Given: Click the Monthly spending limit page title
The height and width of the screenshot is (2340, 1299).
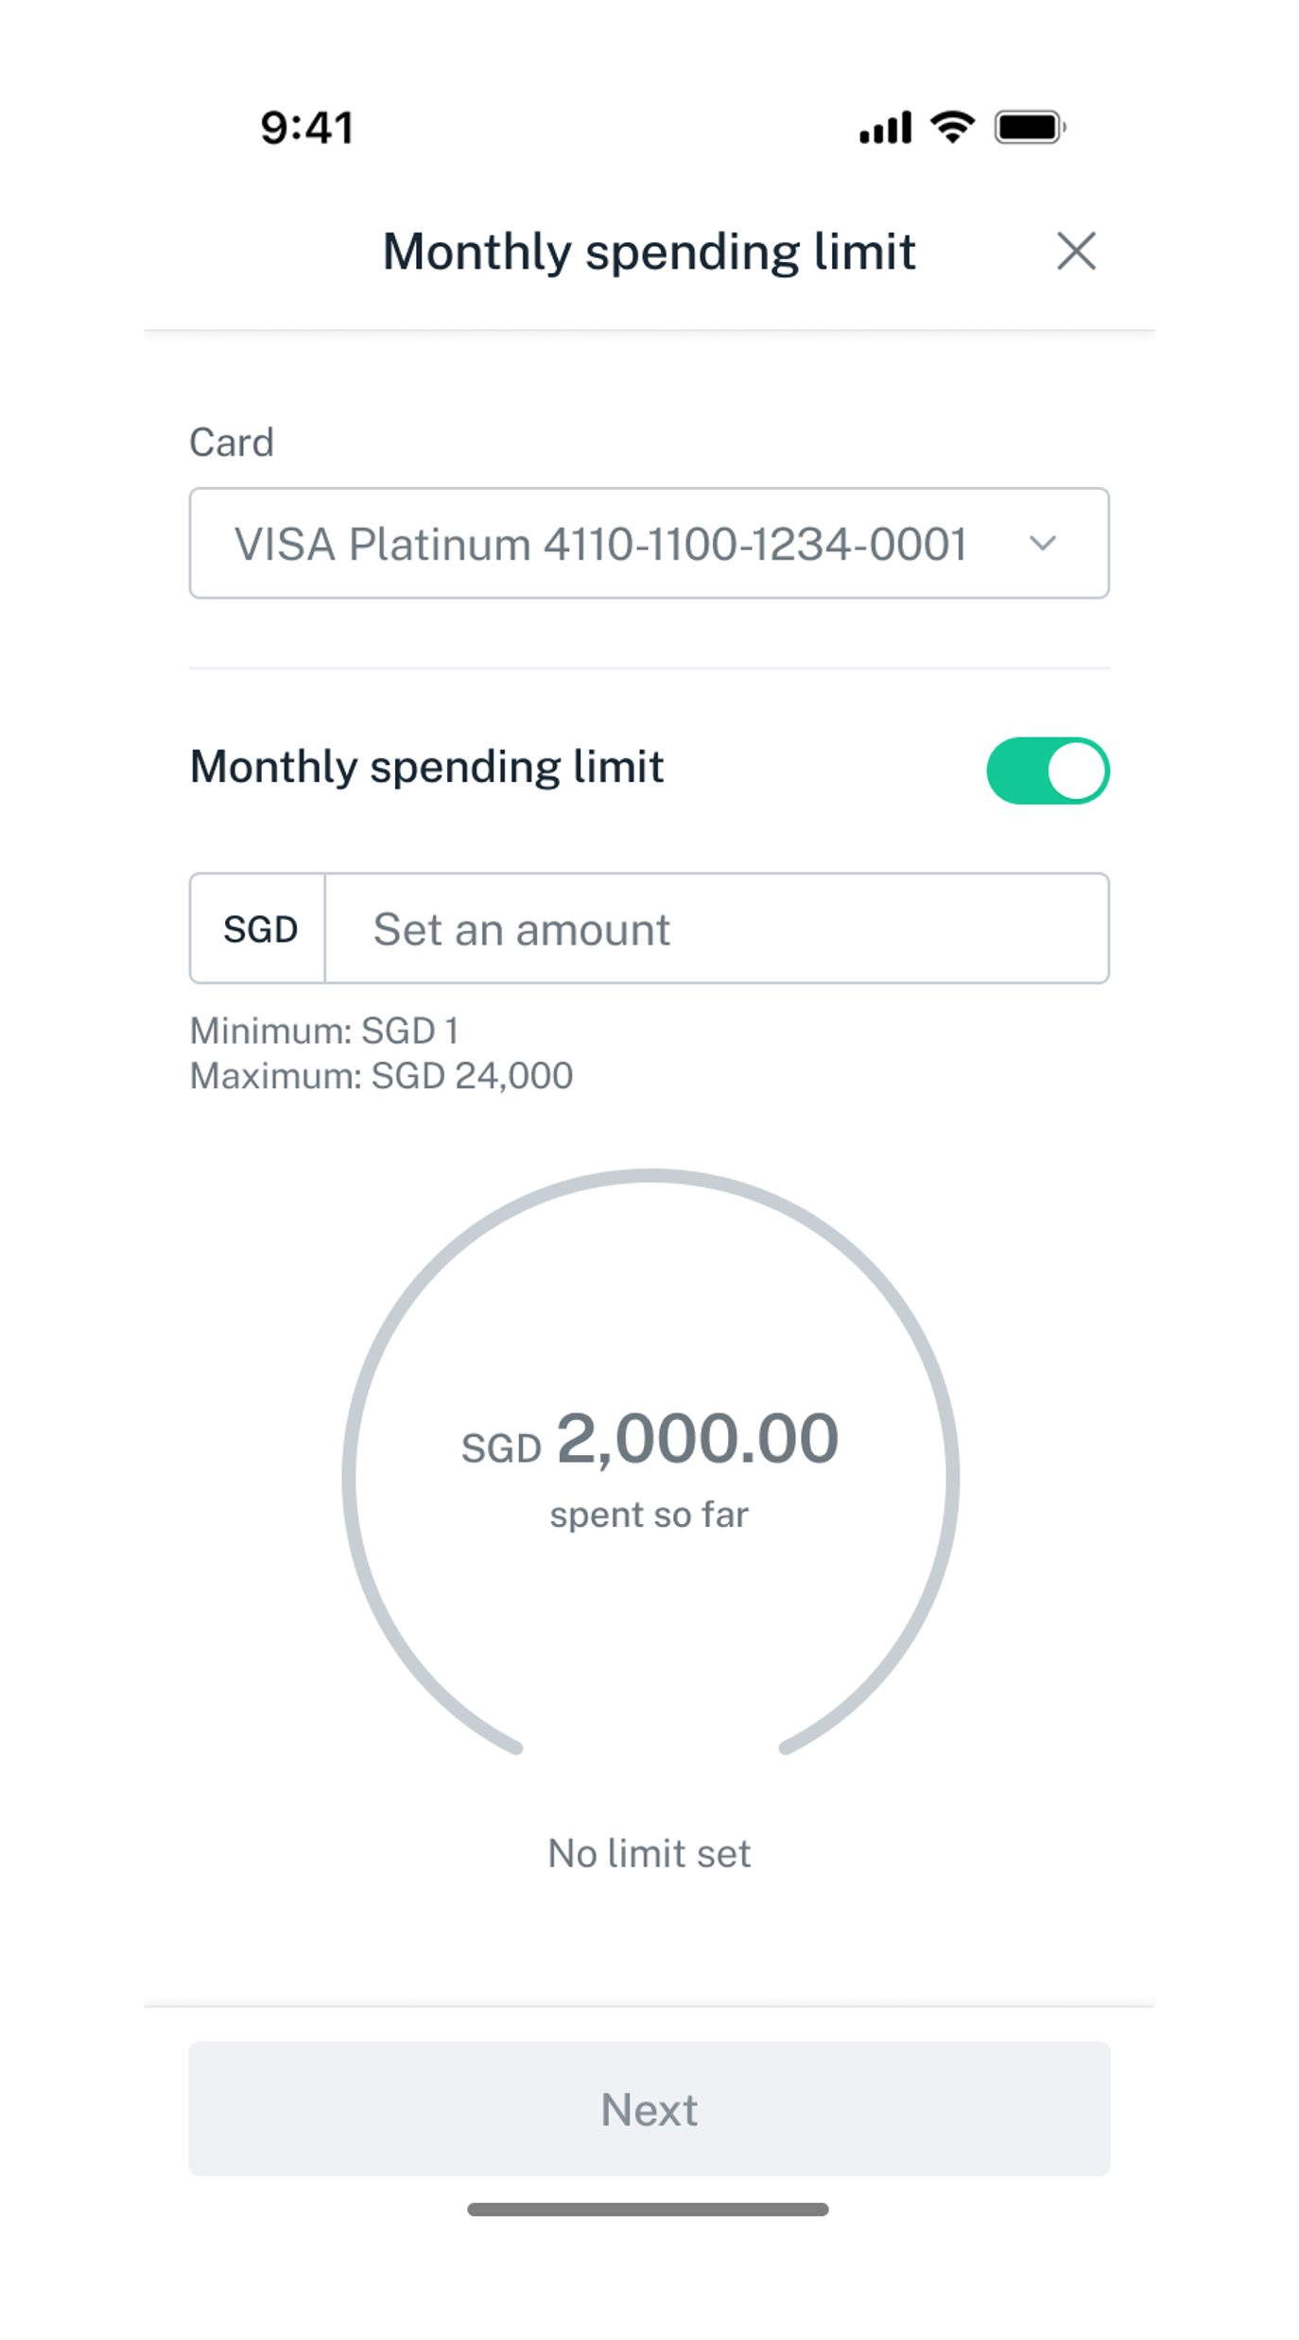Looking at the screenshot, I should tap(649, 251).
